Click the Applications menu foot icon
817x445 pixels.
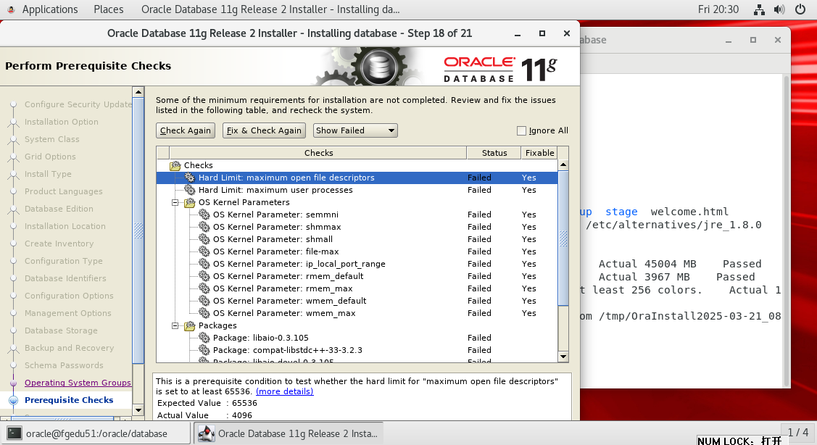tap(11, 9)
